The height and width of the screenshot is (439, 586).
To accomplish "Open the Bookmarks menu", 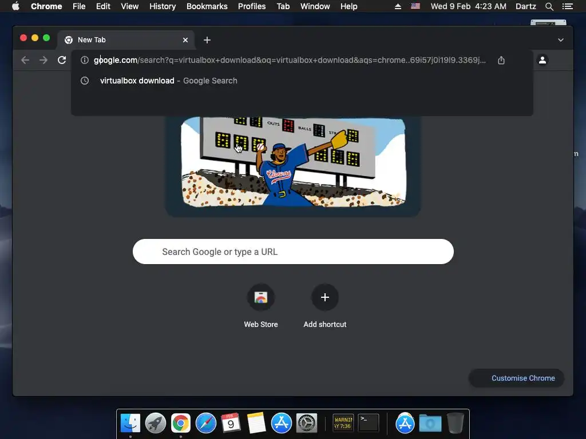I will [207, 6].
